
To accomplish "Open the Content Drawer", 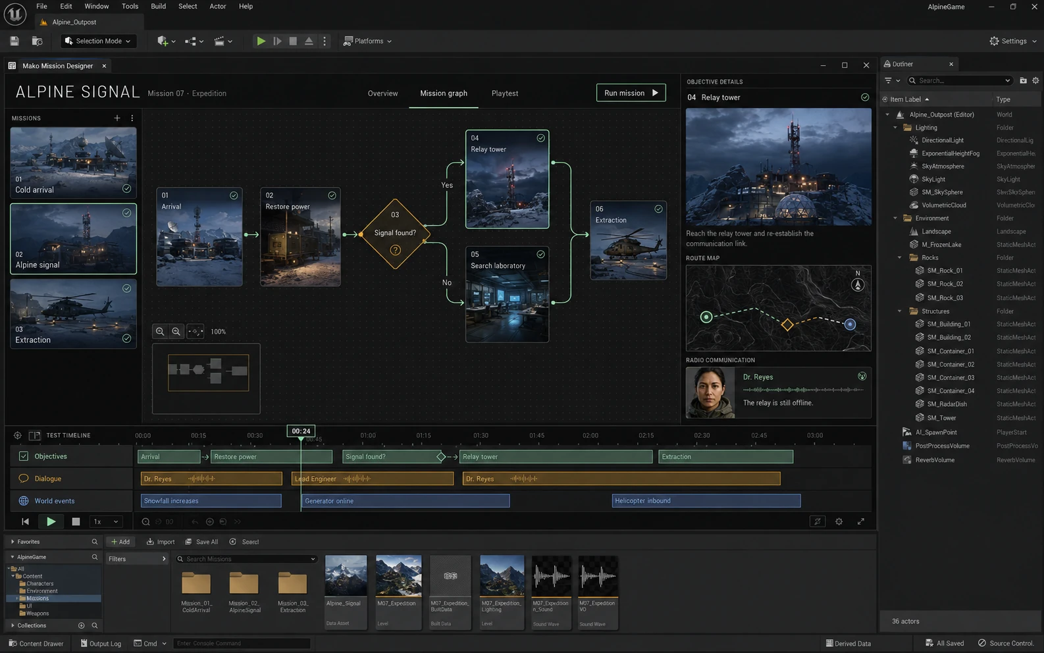I will pyautogui.click(x=36, y=643).
